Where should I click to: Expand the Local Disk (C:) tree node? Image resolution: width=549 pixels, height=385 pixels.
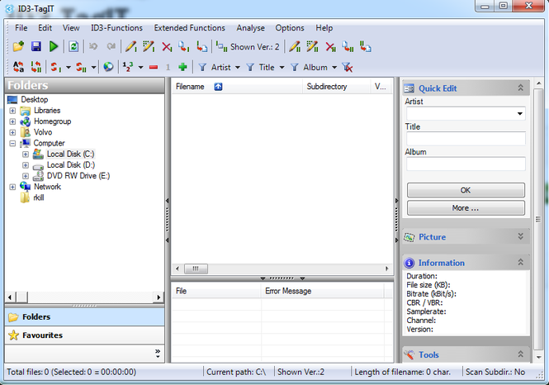point(26,154)
